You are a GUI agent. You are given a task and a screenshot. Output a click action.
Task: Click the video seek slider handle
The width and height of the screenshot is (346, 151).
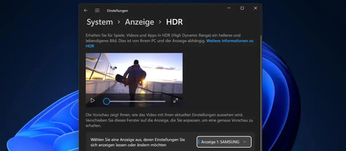[x=106, y=101]
